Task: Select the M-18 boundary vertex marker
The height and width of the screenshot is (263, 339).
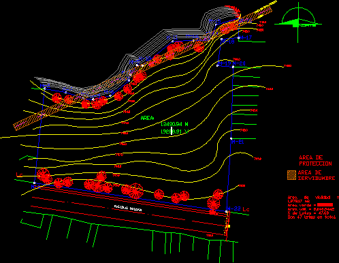Action: [222, 40]
